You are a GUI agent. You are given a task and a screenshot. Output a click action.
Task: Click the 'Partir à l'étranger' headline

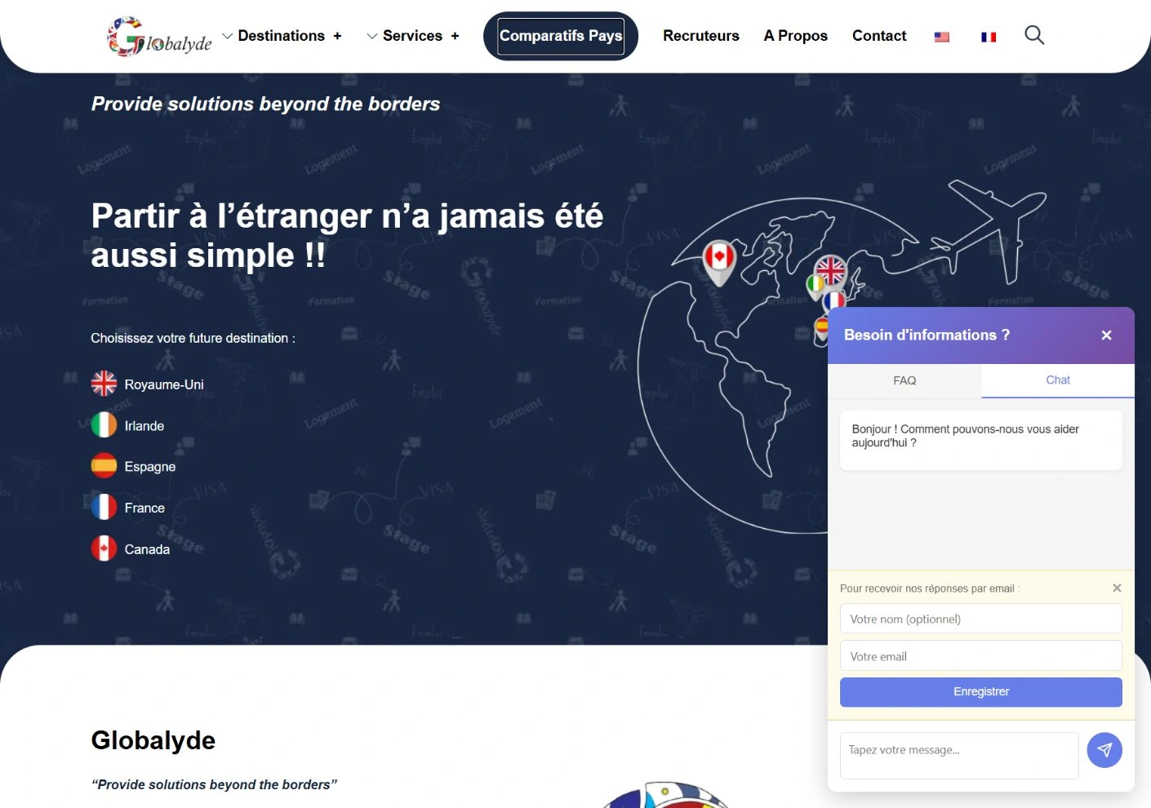[347, 235]
